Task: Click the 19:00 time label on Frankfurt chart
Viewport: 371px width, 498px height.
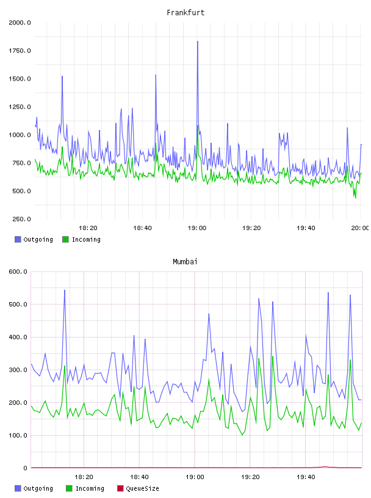Action: (197, 228)
